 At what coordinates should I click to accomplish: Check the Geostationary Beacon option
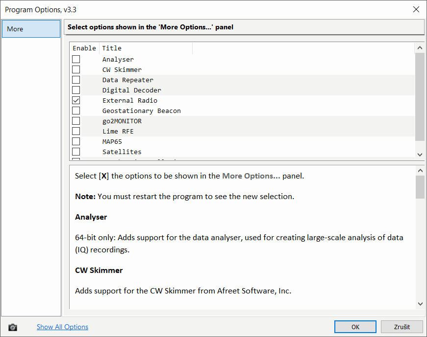coord(76,111)
